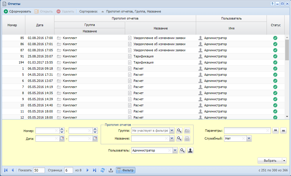Select row dated 05.05.2016 14:40

coord(143,105)
